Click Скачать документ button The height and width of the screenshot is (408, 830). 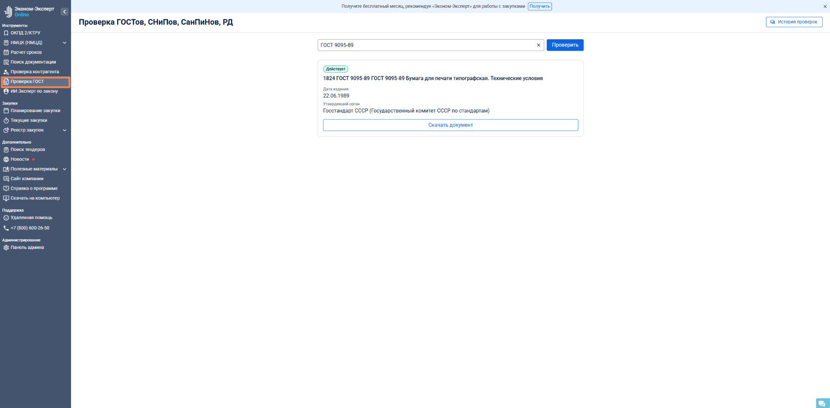coord(450,125)
